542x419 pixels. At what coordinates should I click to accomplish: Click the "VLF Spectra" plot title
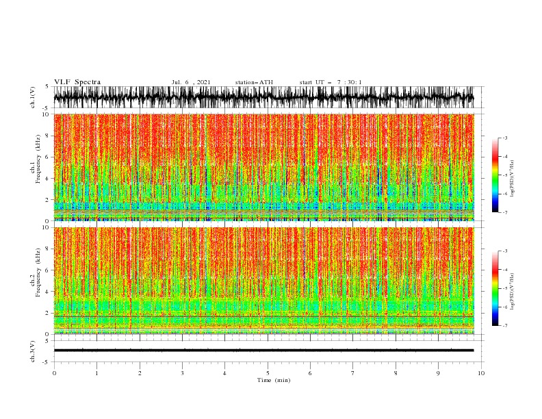tap(77, 82)
